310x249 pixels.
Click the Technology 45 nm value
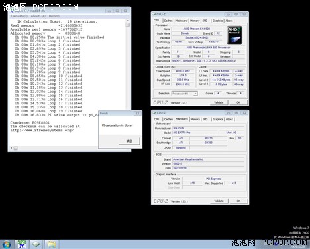[178, 42]
